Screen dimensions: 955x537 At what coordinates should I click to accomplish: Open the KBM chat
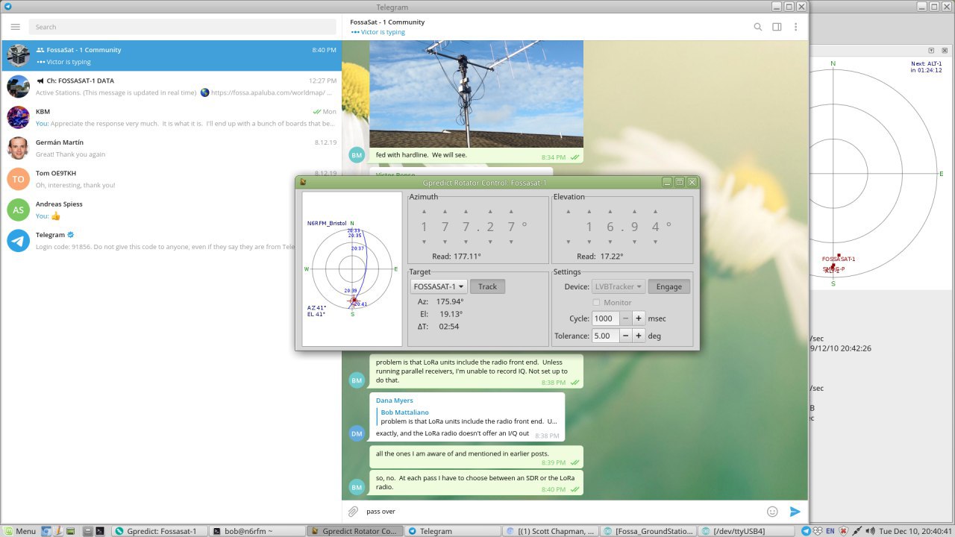(171, 117)
